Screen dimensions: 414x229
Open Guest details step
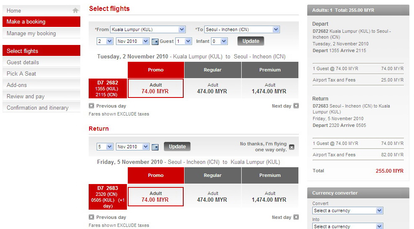pyautogui.click(x=23, y=62)
